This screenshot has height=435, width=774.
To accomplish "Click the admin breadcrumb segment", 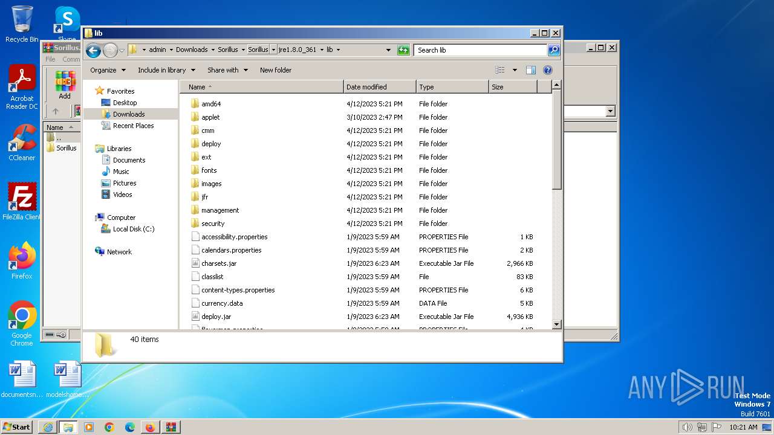I will click(x=157, y=50).
